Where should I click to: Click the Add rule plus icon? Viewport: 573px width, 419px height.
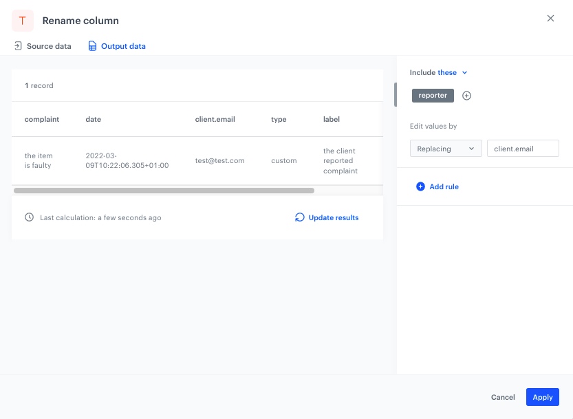[x=420, y=186]
